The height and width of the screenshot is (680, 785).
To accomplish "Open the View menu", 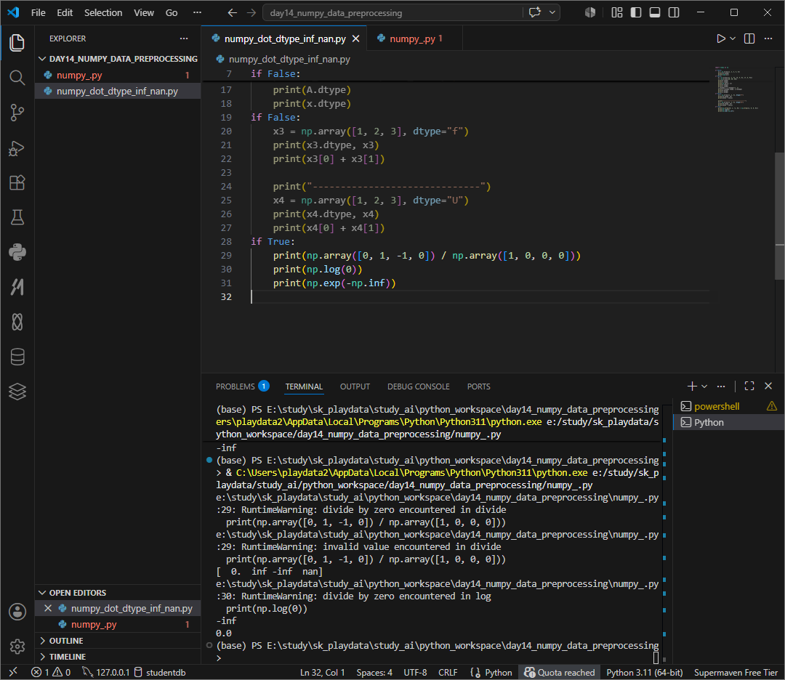I will (x=144, y=12).
